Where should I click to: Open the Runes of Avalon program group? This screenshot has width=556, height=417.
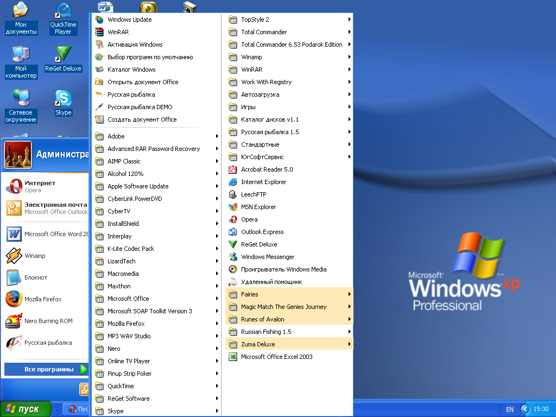point(289,319)
